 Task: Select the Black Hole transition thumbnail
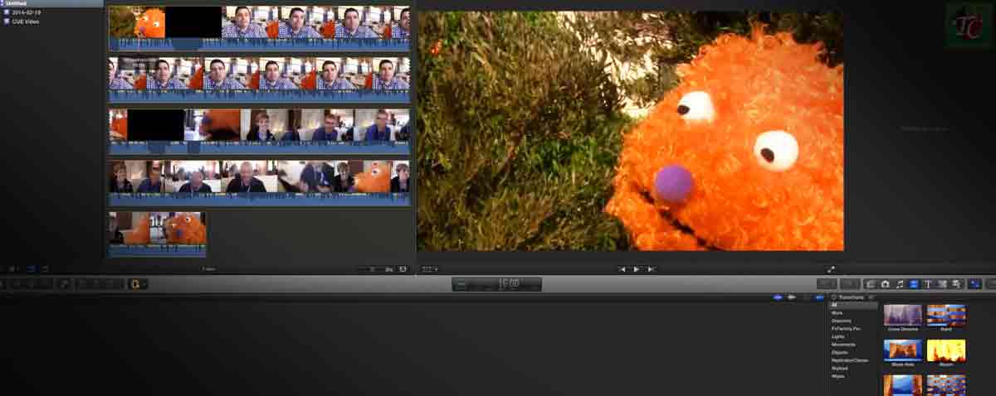(x=903, y=350)
